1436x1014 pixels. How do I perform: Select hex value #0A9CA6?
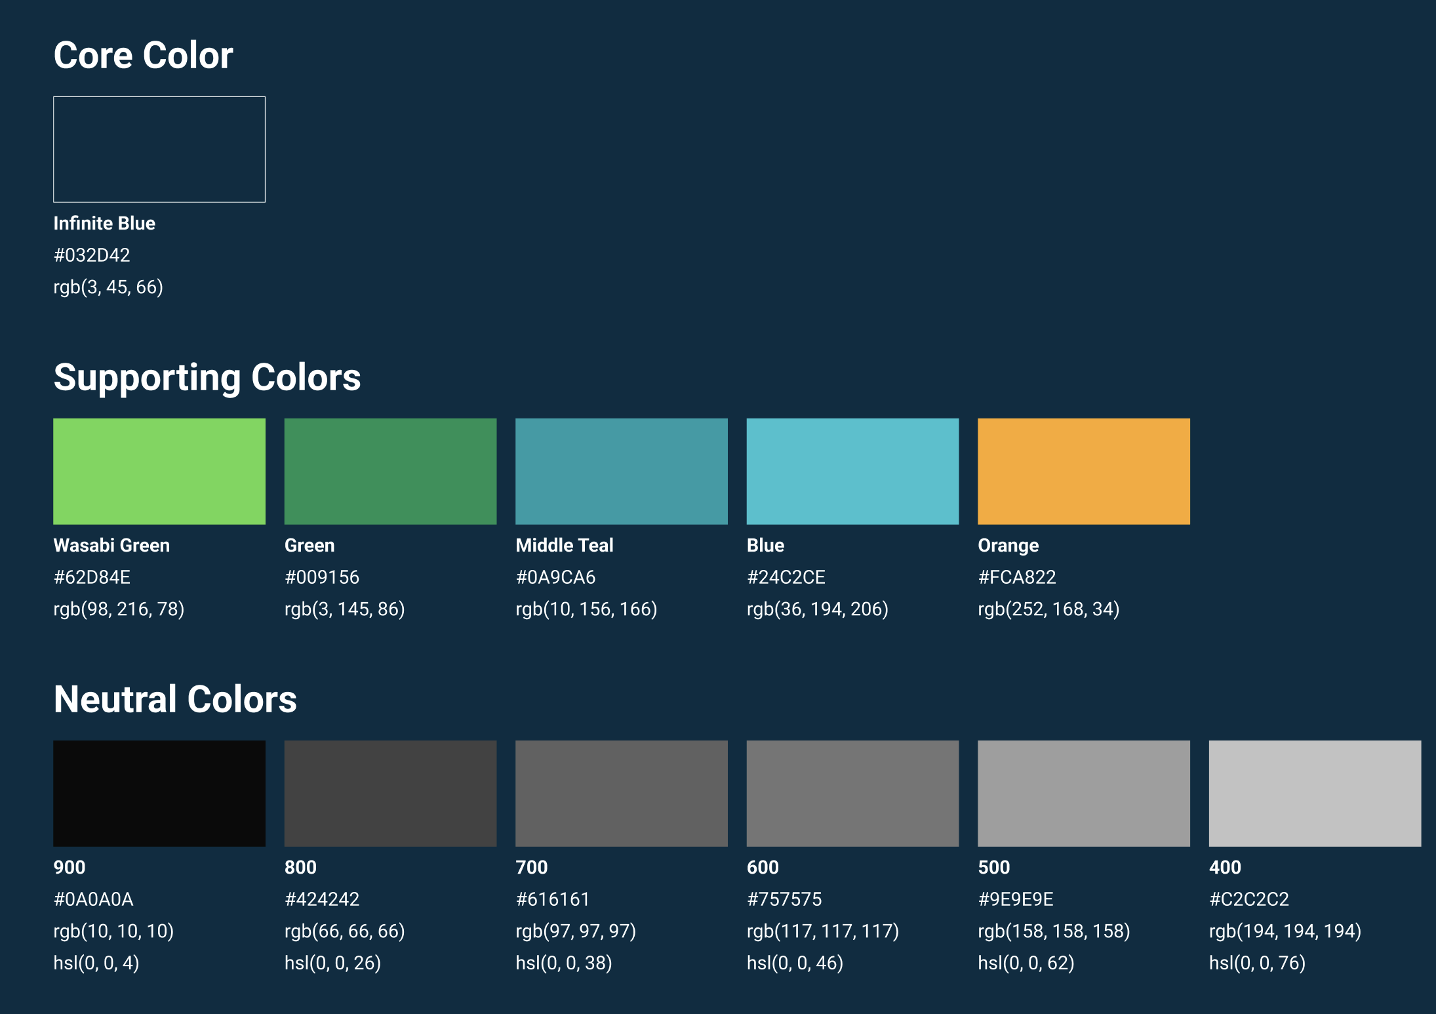[555, 577]
